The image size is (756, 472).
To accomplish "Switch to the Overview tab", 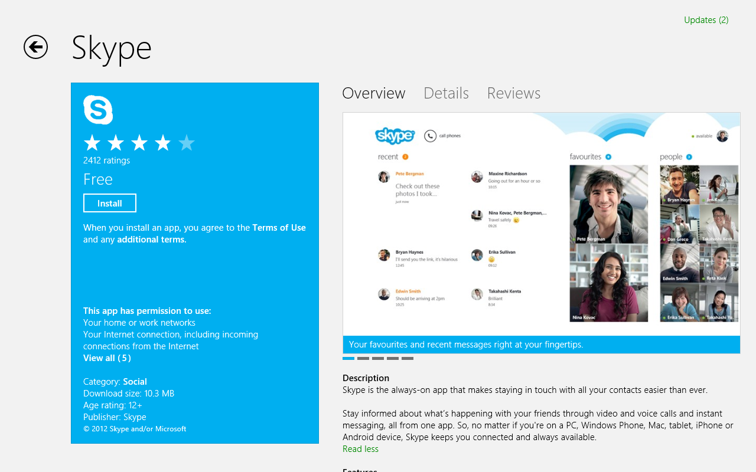I will point(374,93).
